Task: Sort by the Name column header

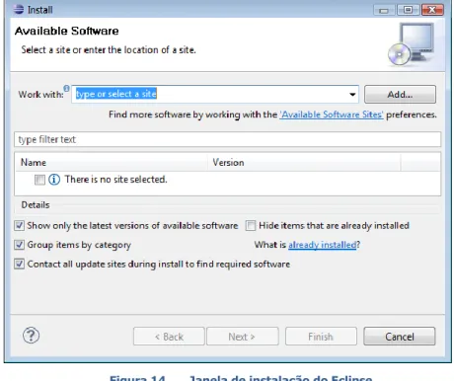Action: [x=112, y=162]
